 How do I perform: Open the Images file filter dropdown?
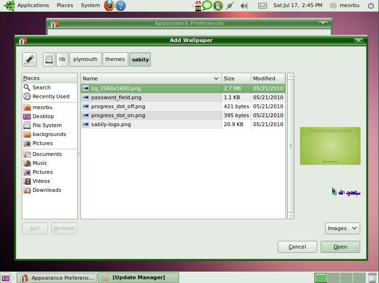click(342, 228)
